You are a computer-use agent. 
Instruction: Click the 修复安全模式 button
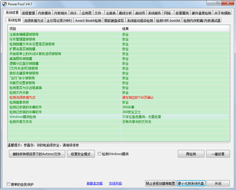coord(81,154)
